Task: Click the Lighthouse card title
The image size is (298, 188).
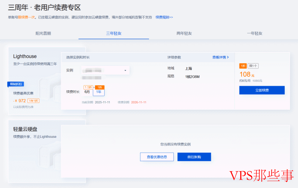Action: pos(25,56)
